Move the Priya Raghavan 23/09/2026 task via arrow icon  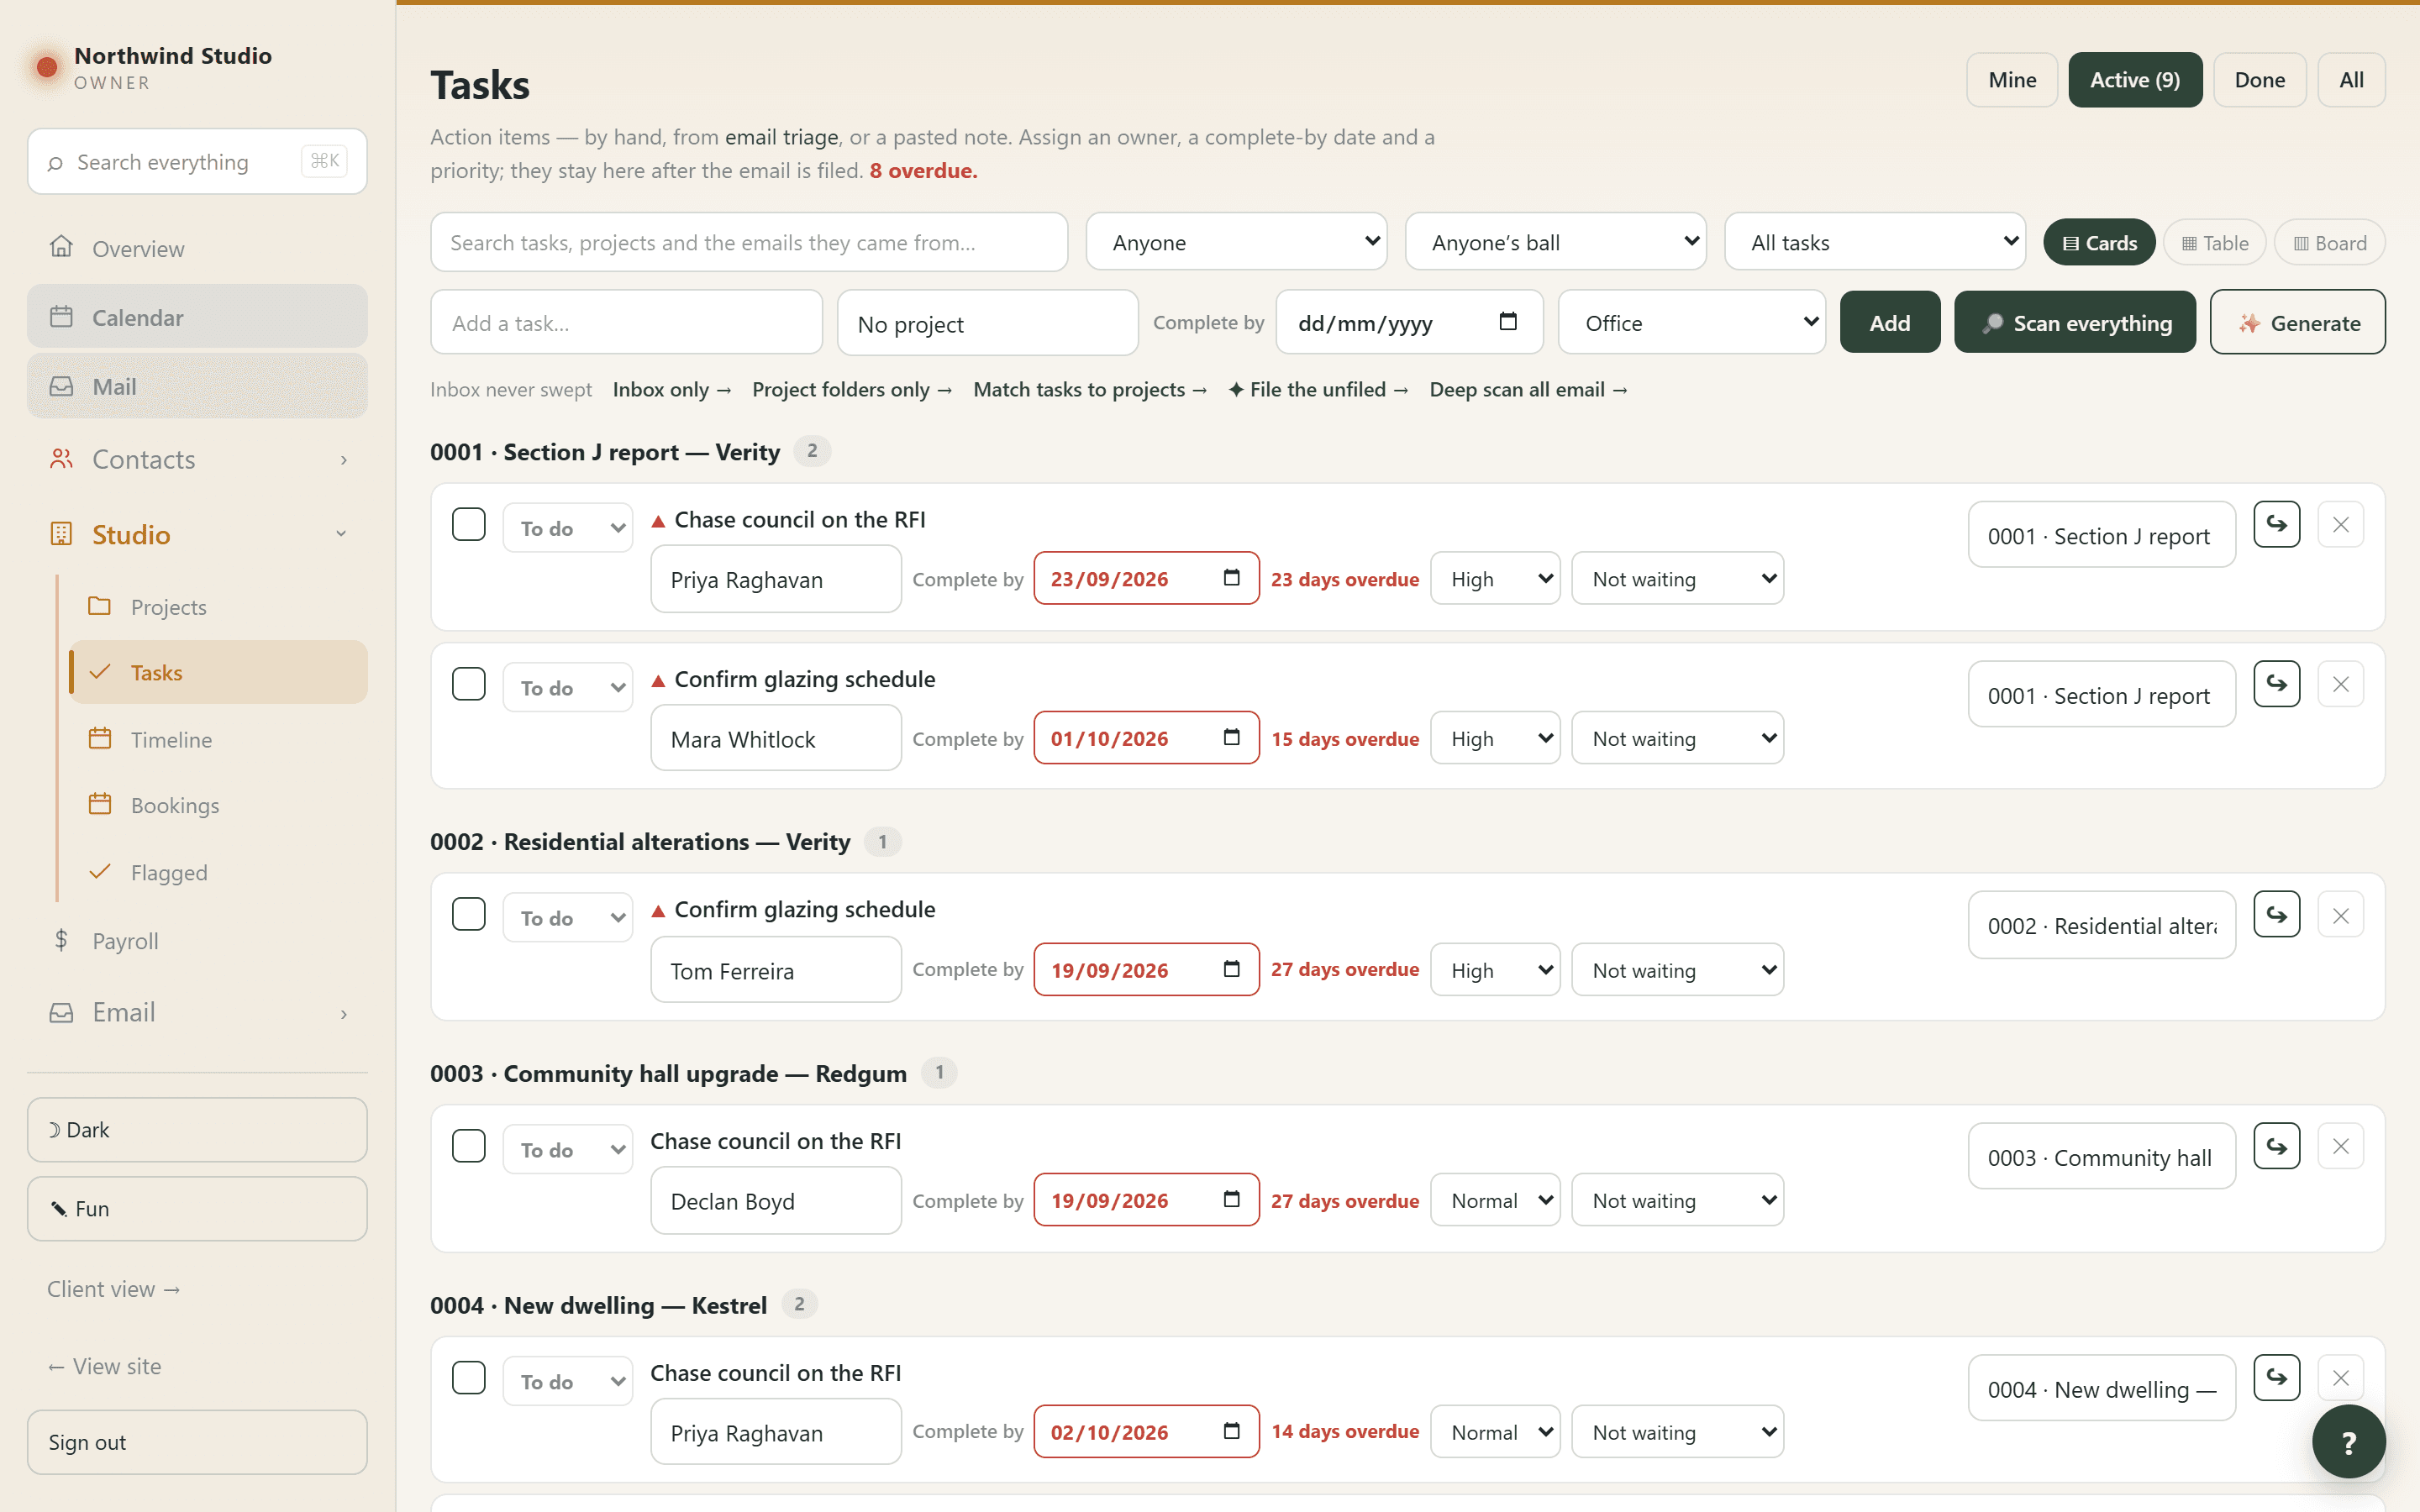tap(2276, 524)
